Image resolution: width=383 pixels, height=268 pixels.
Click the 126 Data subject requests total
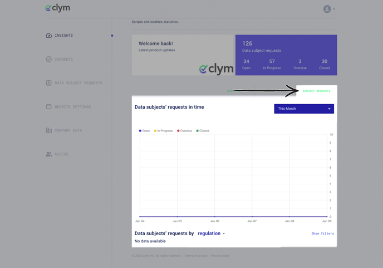[262, 46]
